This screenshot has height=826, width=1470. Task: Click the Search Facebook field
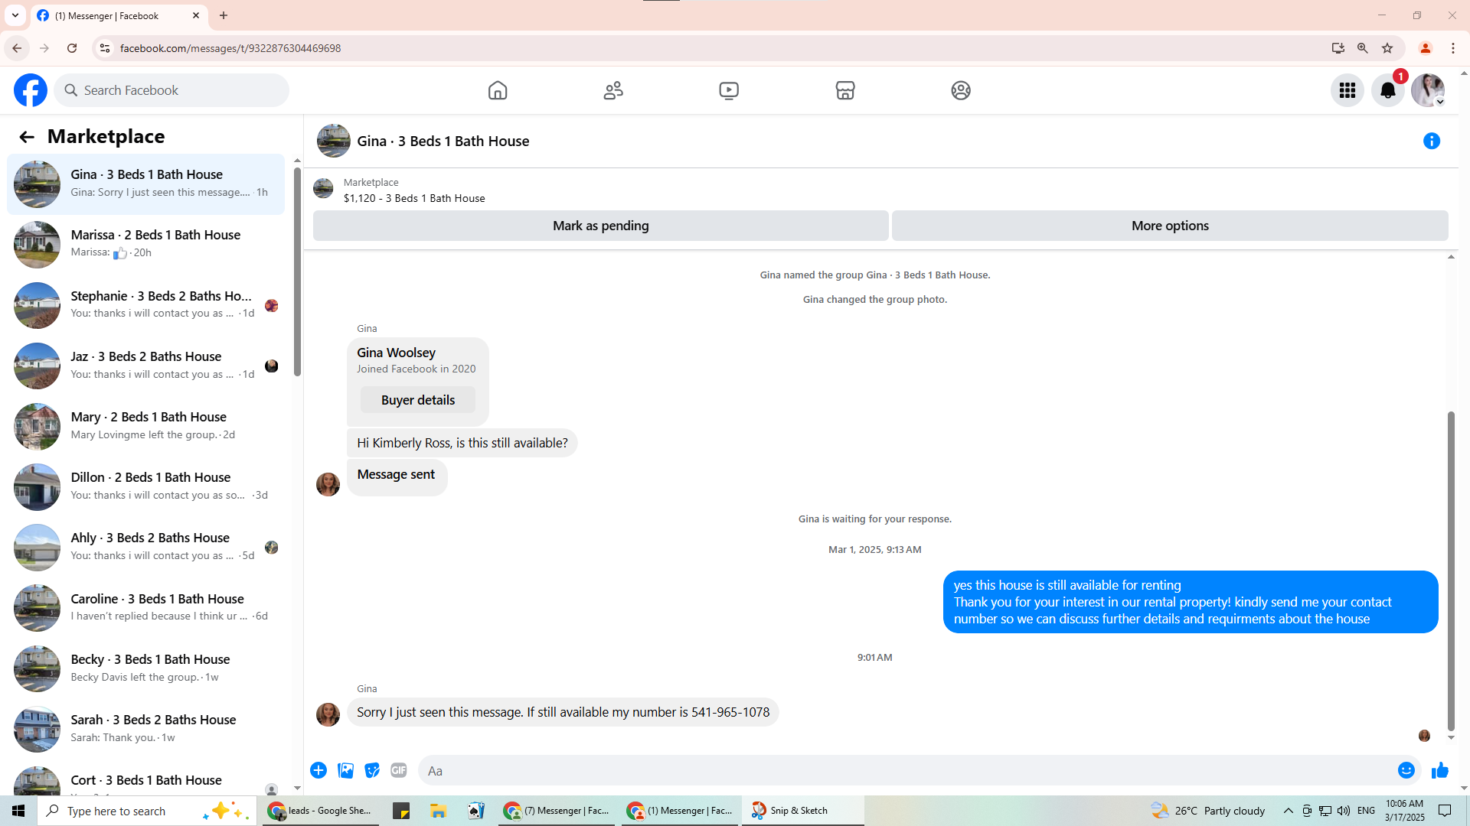tap(171, 90)
